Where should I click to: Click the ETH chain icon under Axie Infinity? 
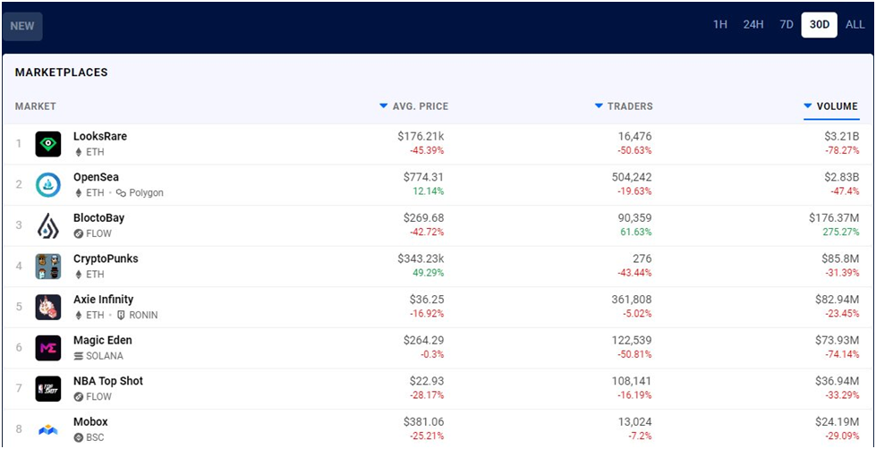78,315
